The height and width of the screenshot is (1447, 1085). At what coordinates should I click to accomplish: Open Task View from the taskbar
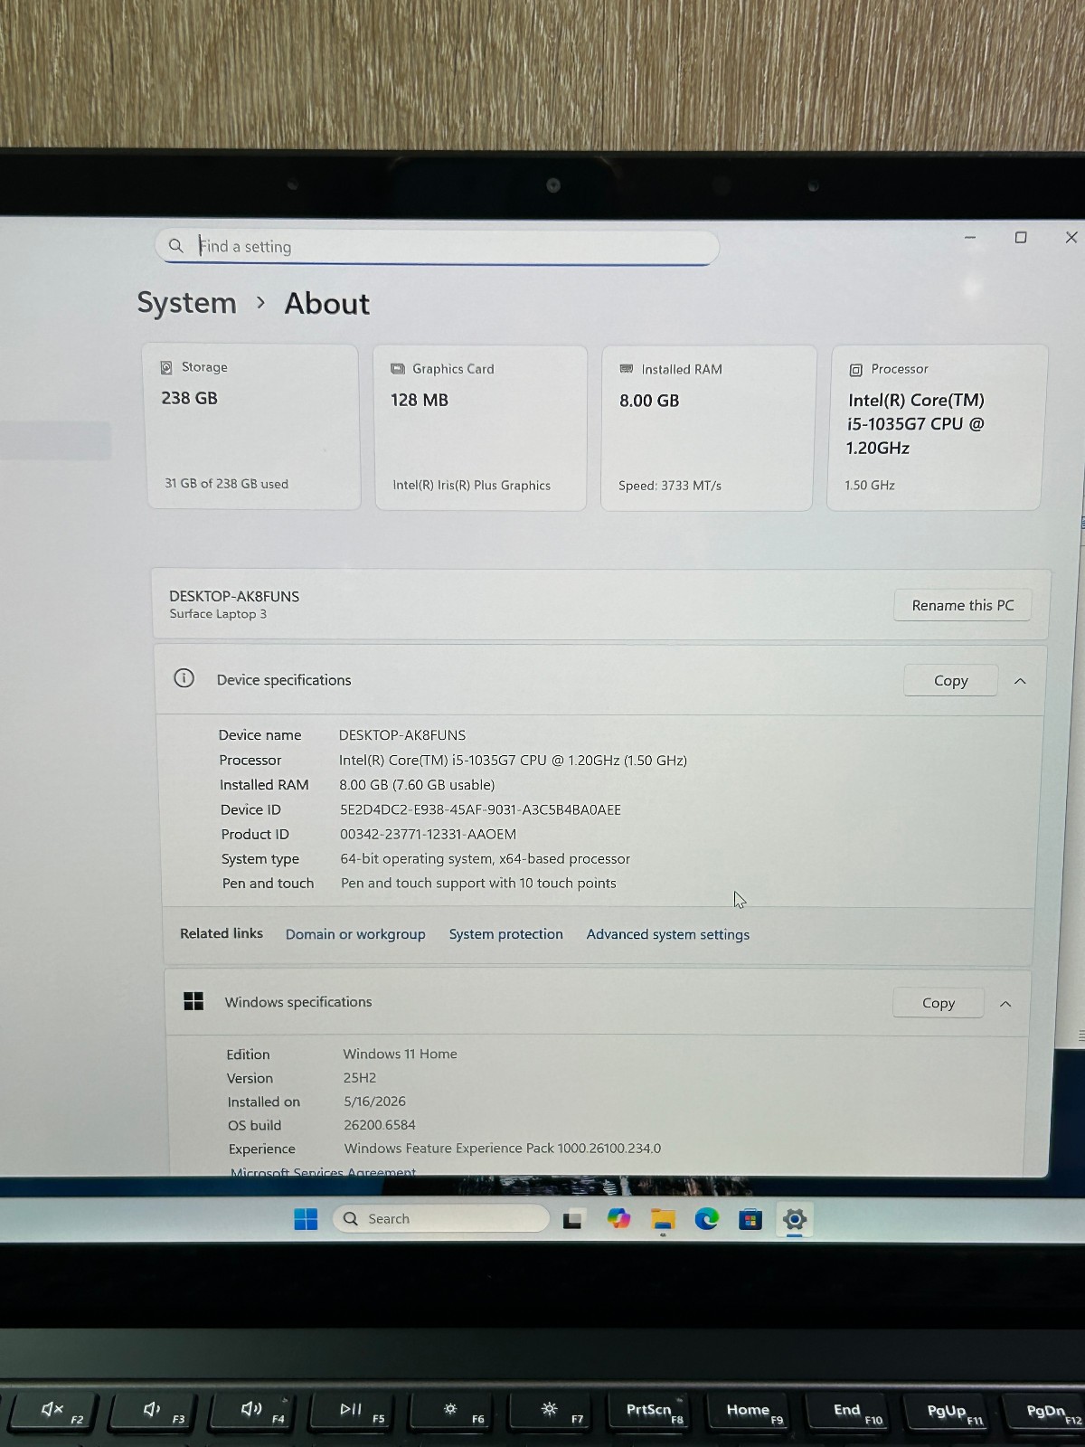(x=572, y=1220)
